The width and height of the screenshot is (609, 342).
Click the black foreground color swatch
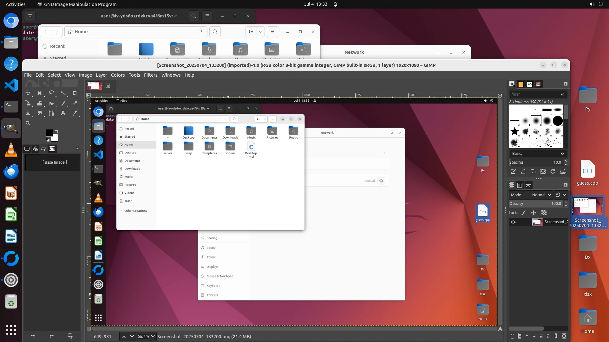49,133
